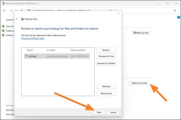Remove all files from the restore list
This screenshot has height=120, width=181.
click(106, 93)
